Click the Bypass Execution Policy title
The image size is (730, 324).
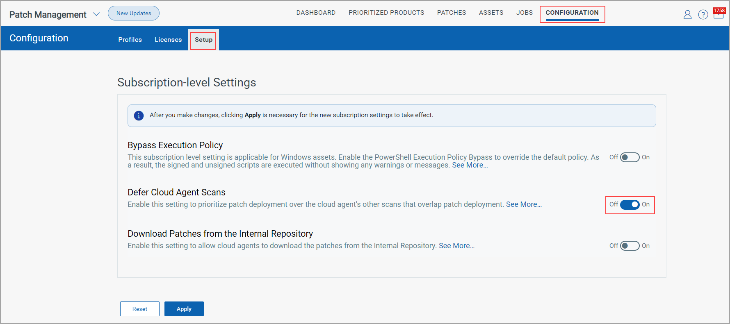click(175, 145)
